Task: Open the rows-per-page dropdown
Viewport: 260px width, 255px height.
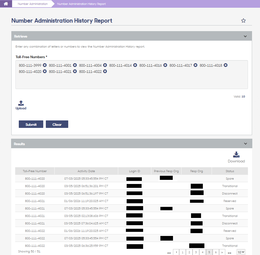Action: (x=241, y=252)
